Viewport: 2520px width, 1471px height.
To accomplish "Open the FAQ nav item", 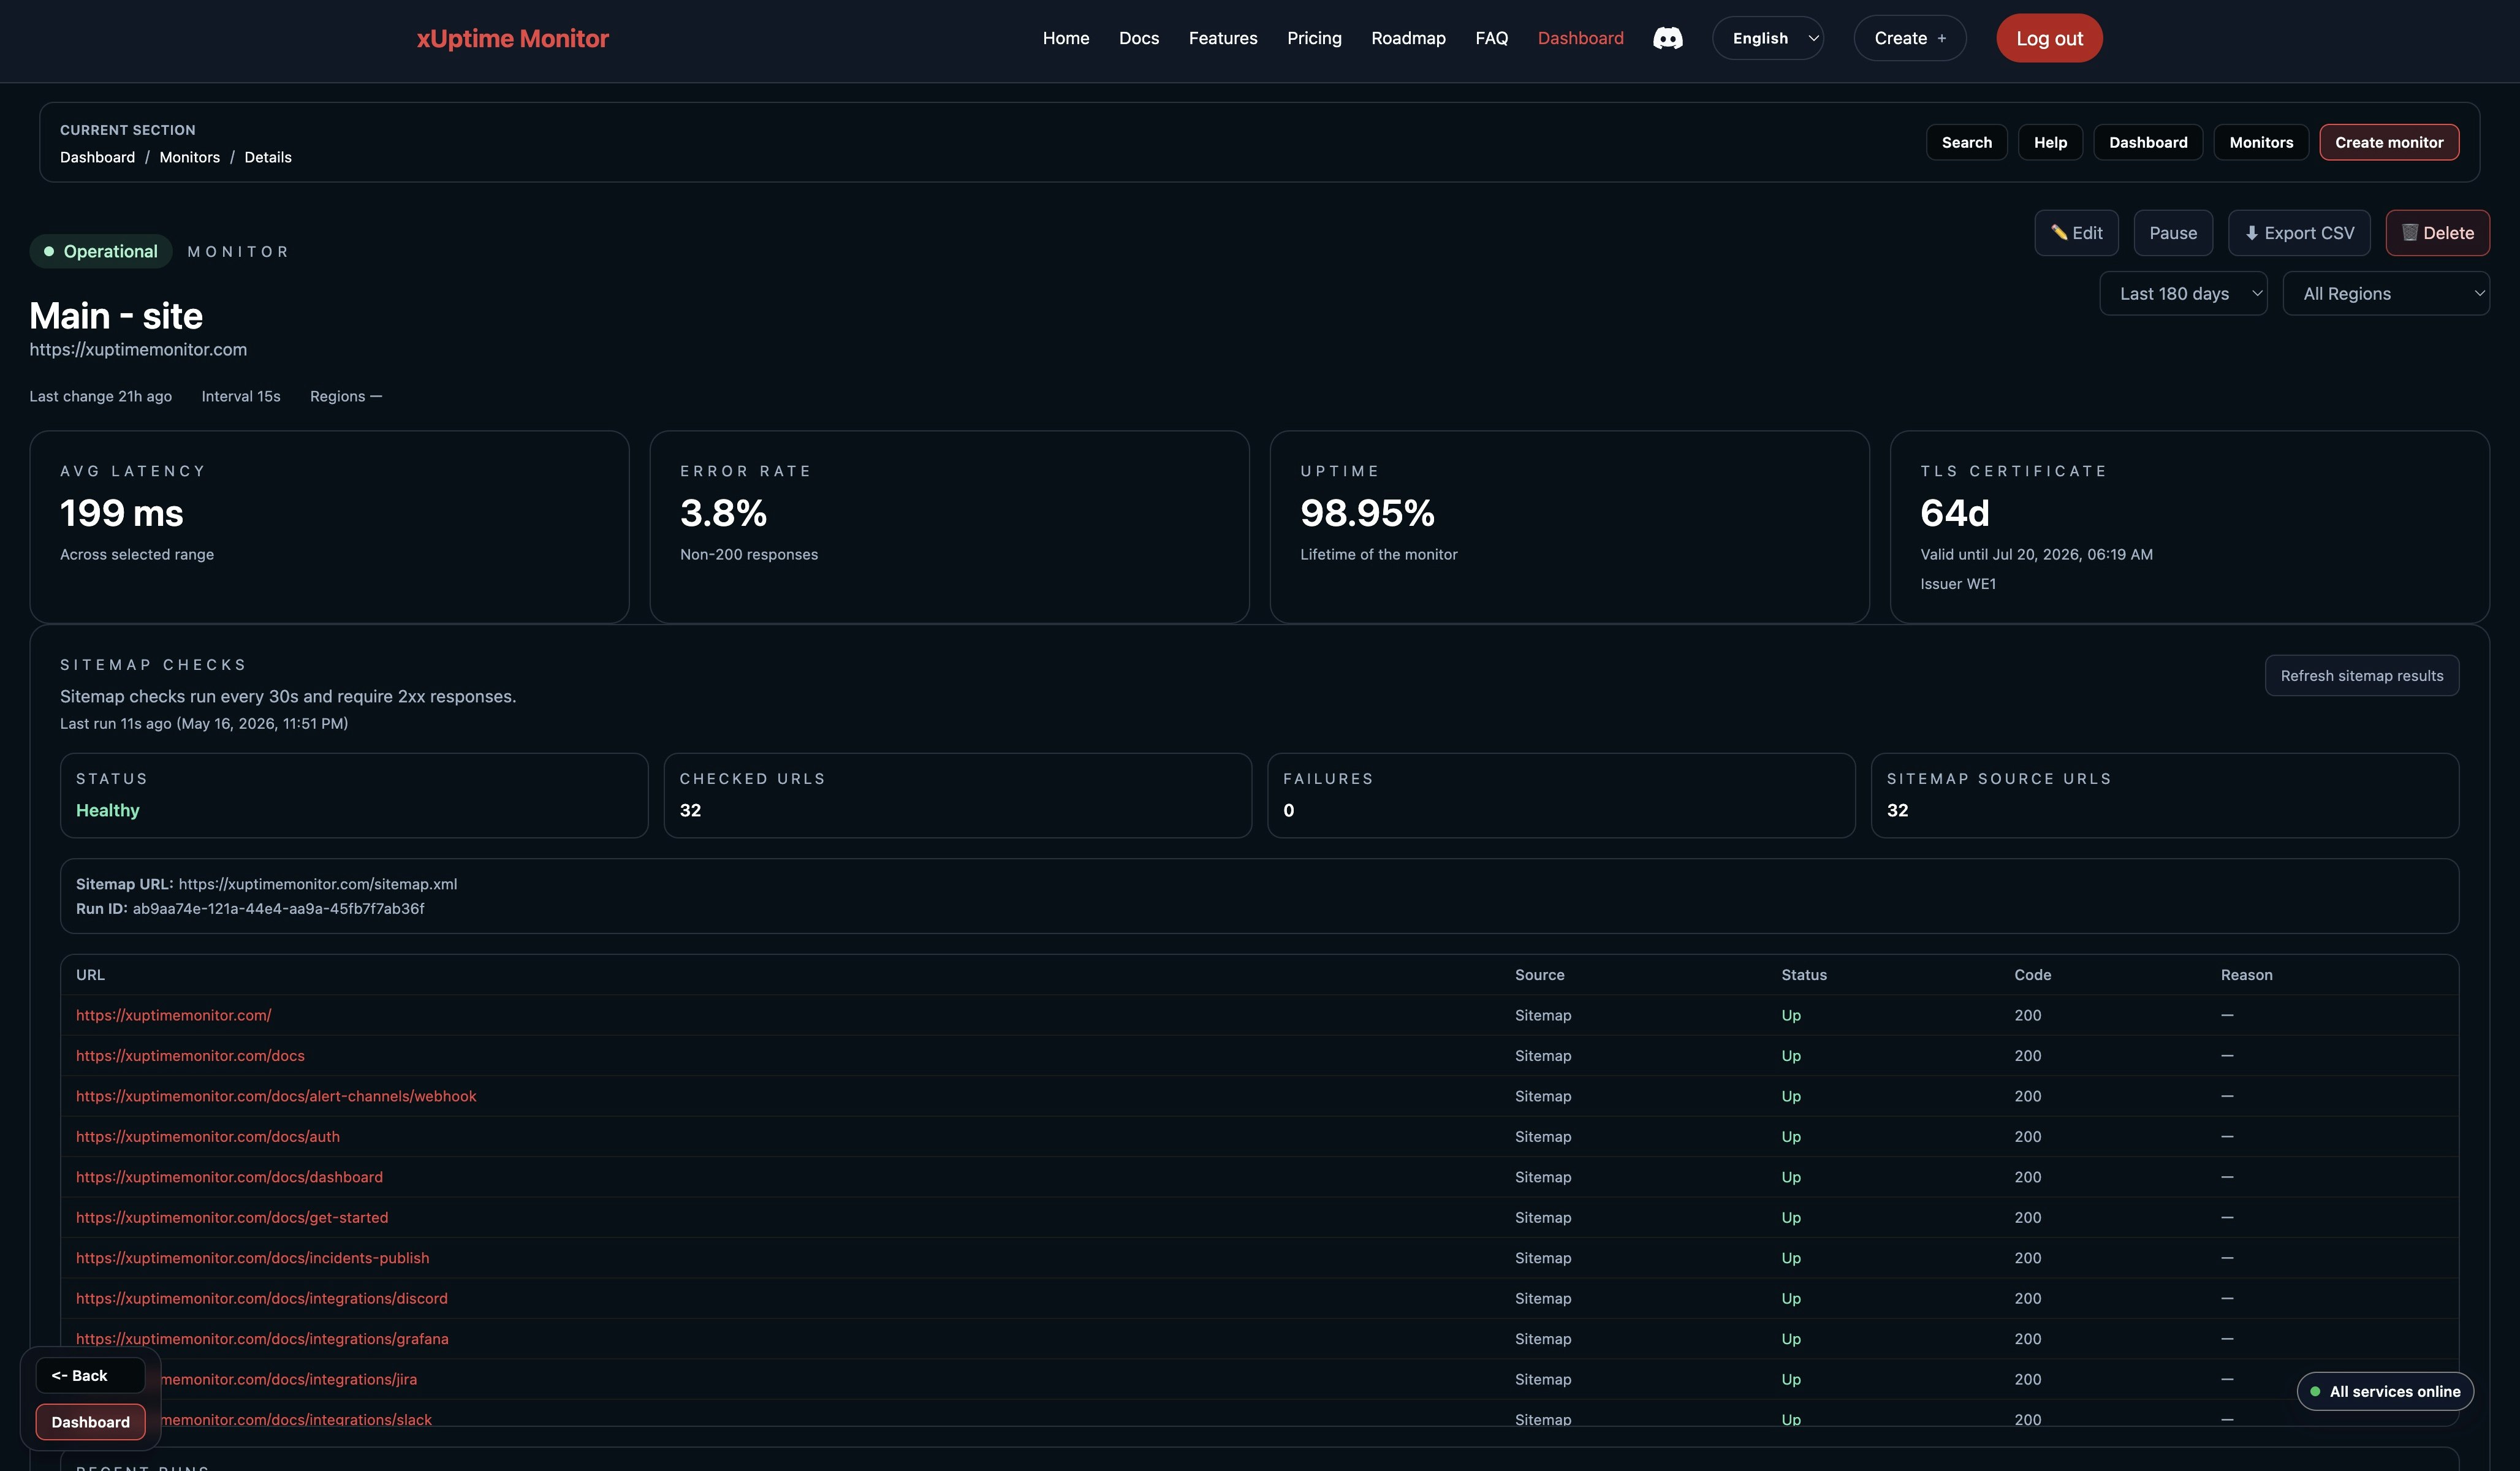I will (x=1491, y=38).
